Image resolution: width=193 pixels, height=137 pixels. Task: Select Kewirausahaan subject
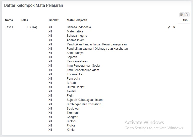tap(77, 61)
